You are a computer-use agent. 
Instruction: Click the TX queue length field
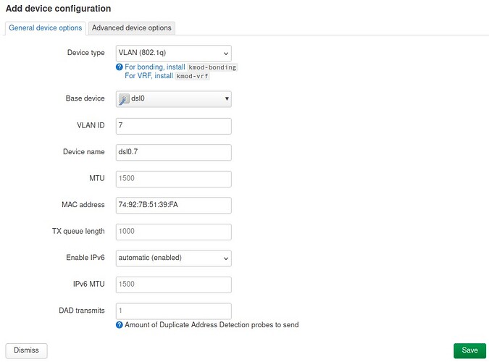coord(173,232)
